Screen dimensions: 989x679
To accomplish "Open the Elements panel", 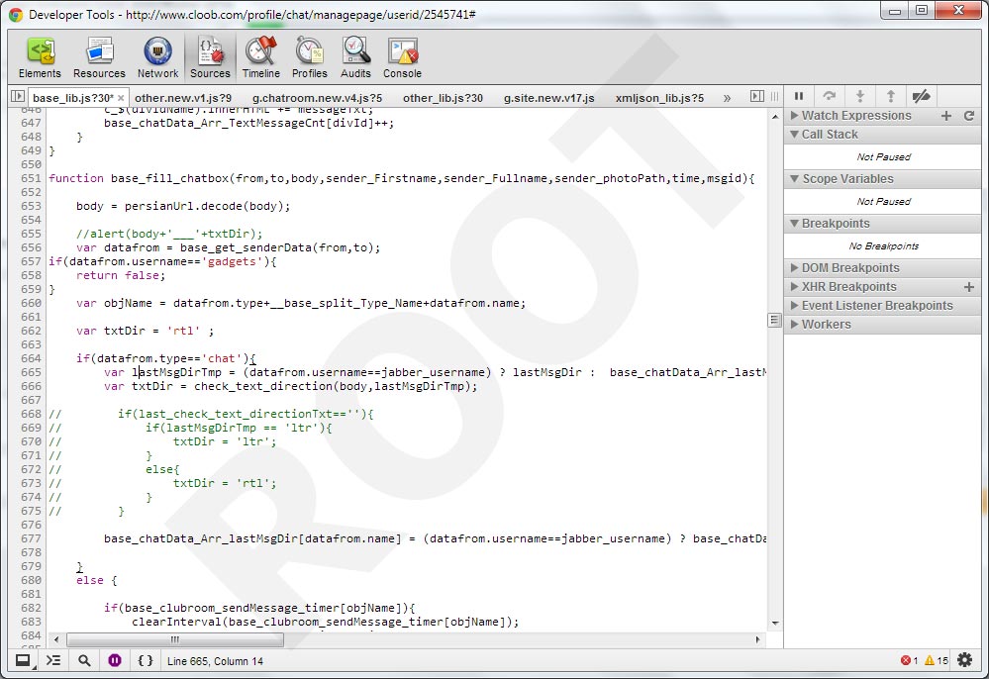I will 40,58.
